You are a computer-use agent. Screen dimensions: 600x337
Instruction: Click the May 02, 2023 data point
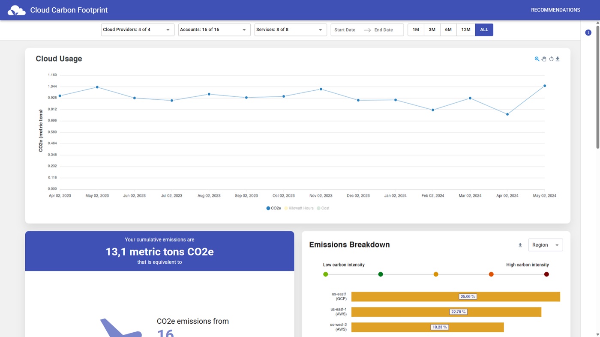pyautogui.click(x=97, y=87)
